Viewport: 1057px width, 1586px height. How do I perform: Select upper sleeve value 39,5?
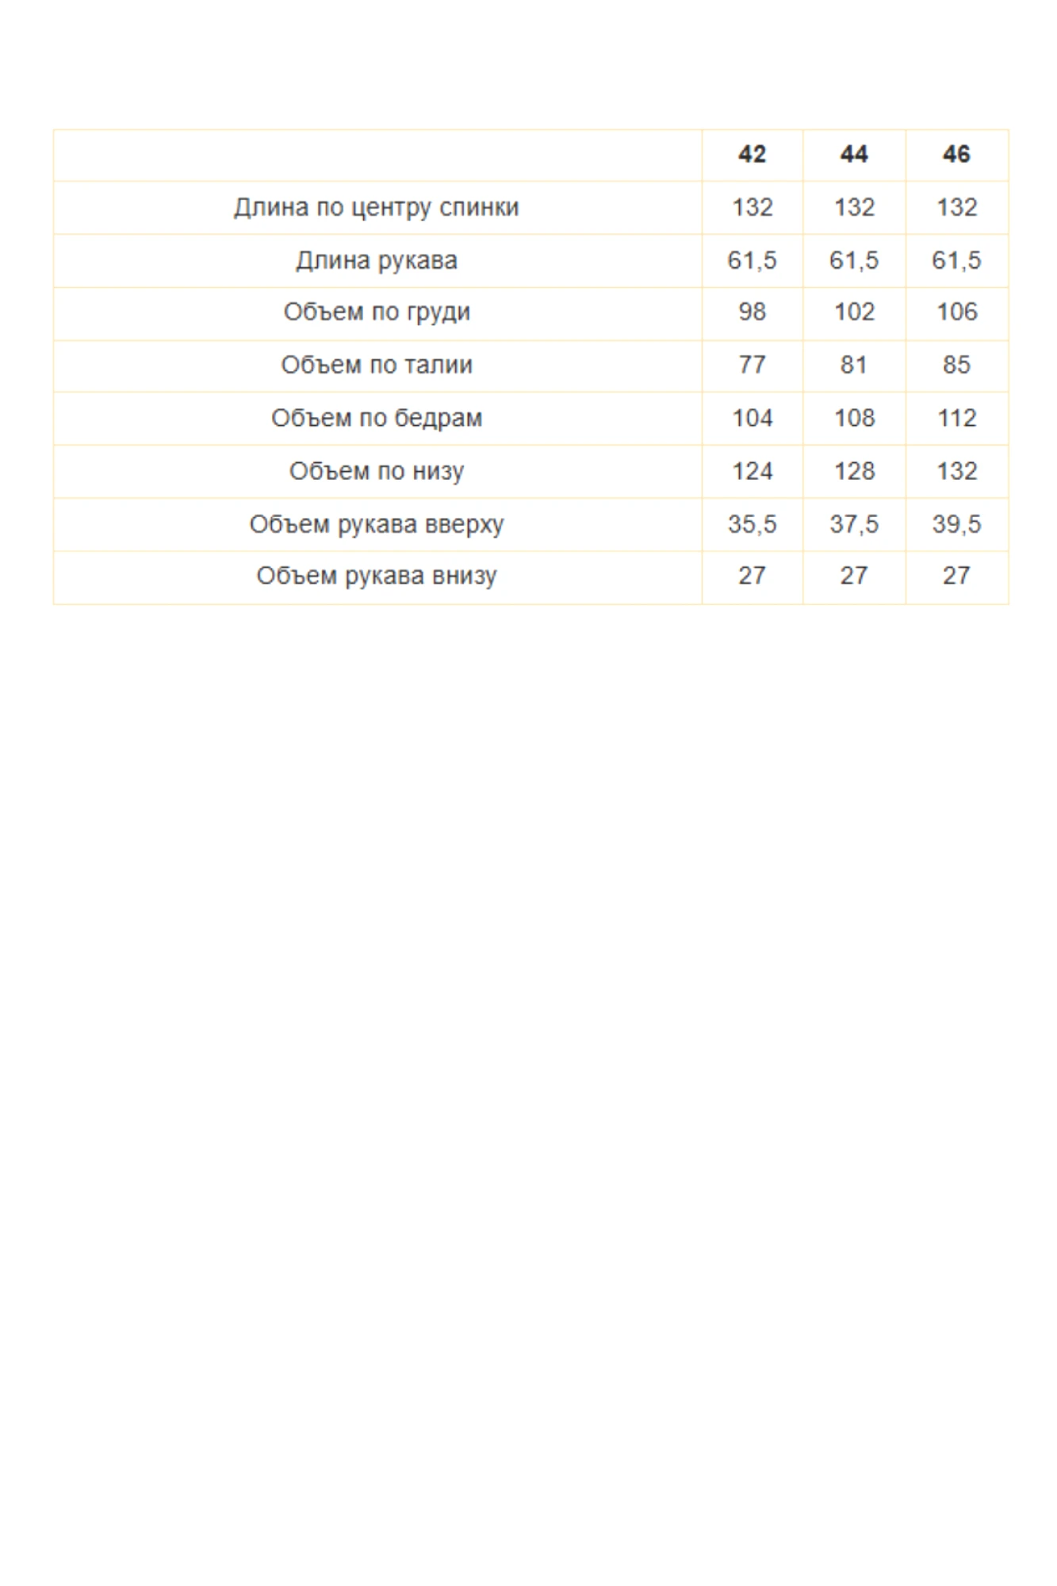coord(956,524)
